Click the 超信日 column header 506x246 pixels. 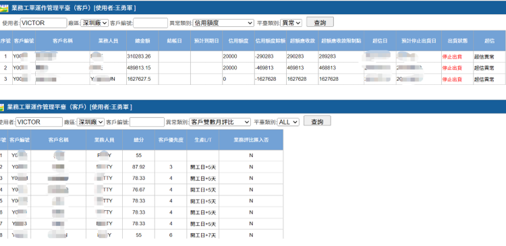pos(380,41)
